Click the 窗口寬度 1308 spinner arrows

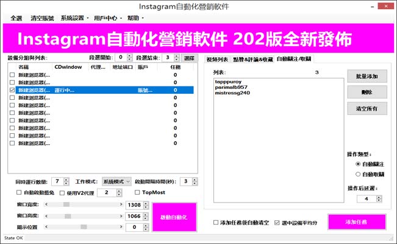pyautogui.click(x=146, y=205)
